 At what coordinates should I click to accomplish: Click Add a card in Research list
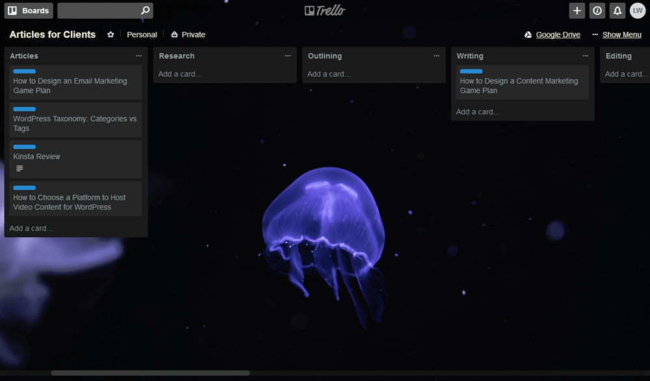180,74
